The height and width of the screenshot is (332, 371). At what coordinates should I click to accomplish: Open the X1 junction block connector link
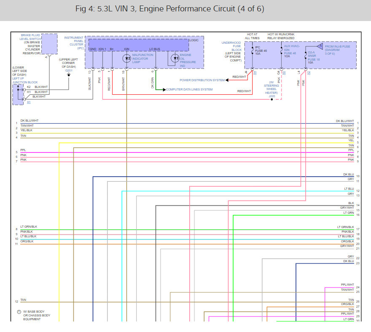tap(29, 102)
